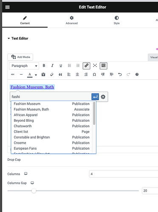Viewport: 158px width, 212px height.
Task: Switch to the Advanced tab
Action: click(72, 20)
